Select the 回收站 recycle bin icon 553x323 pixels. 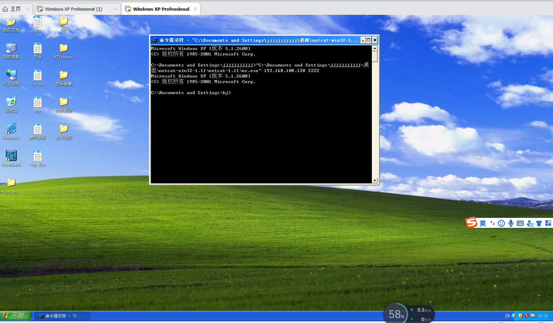[x=11, y=104]
